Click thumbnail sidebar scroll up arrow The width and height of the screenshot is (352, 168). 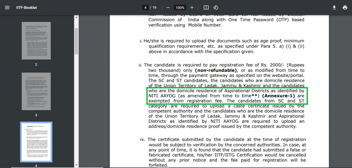click(76, 17)
